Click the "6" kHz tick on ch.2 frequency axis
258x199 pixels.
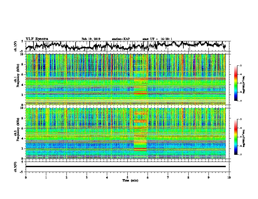coord(23,128)
